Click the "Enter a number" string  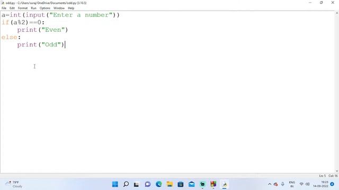81,15
